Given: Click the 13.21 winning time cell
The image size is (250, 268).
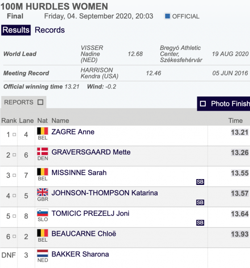Looking at the screenshot, I should point(240,132).
